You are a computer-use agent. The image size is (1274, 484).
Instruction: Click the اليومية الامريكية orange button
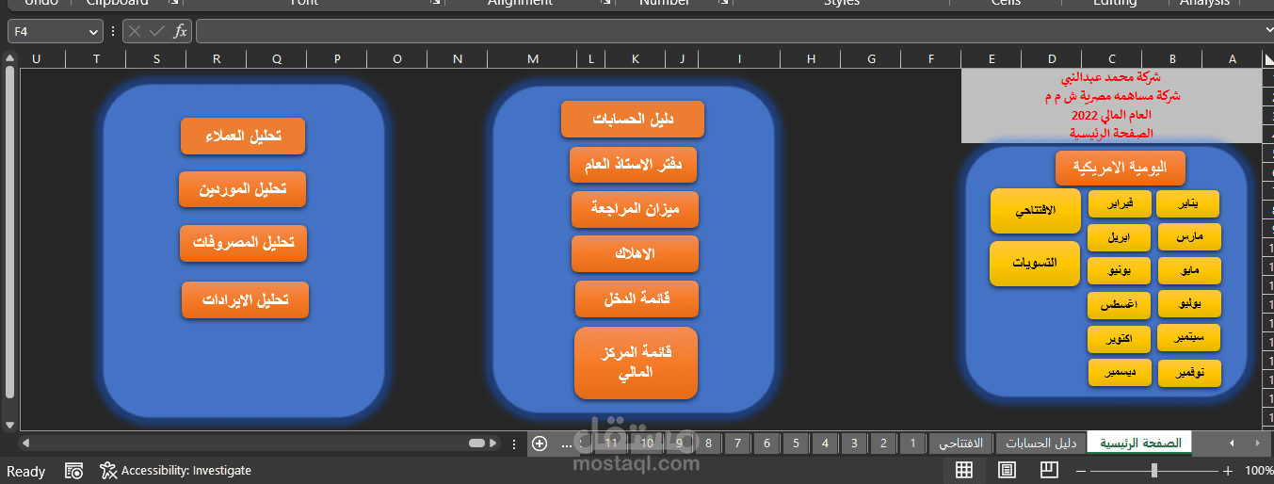click(x=1121, y=168)
